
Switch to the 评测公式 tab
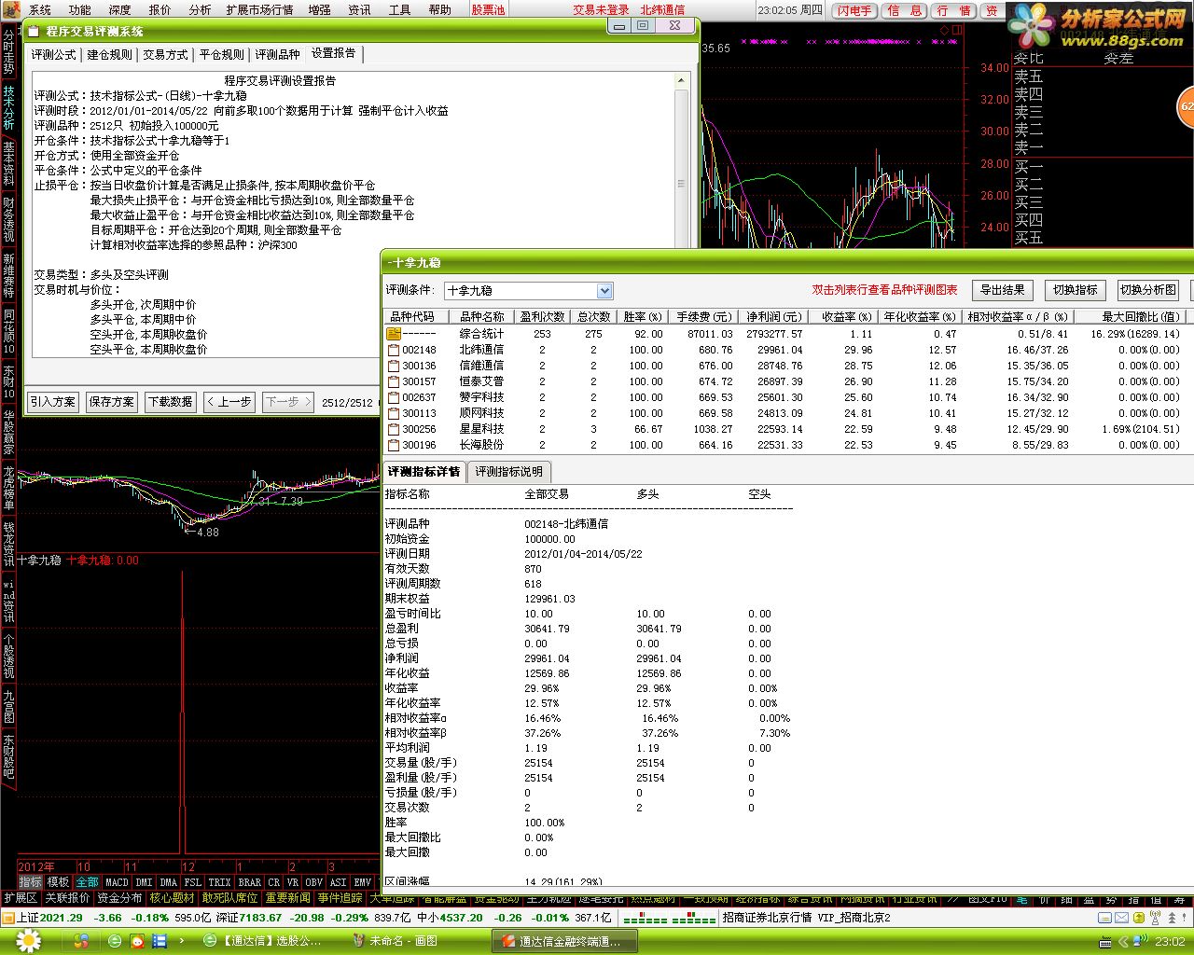(x=54, y=54)
